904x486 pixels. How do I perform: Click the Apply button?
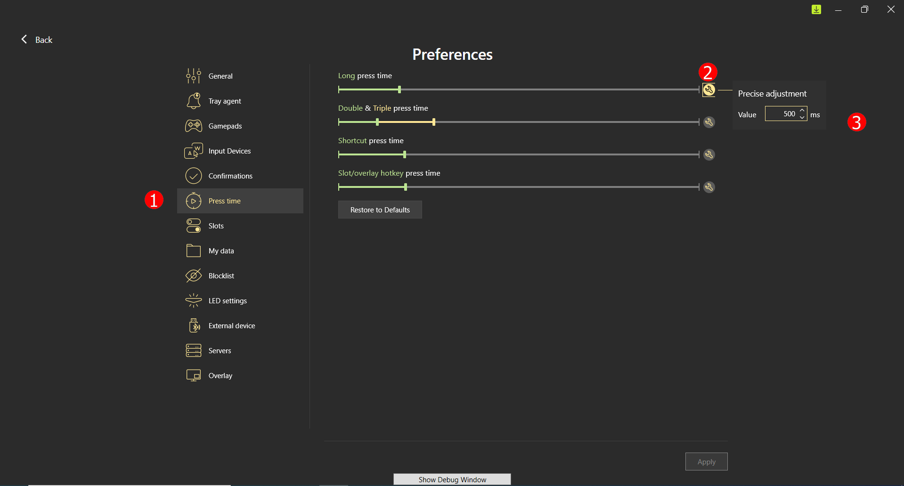click(706, 462)
